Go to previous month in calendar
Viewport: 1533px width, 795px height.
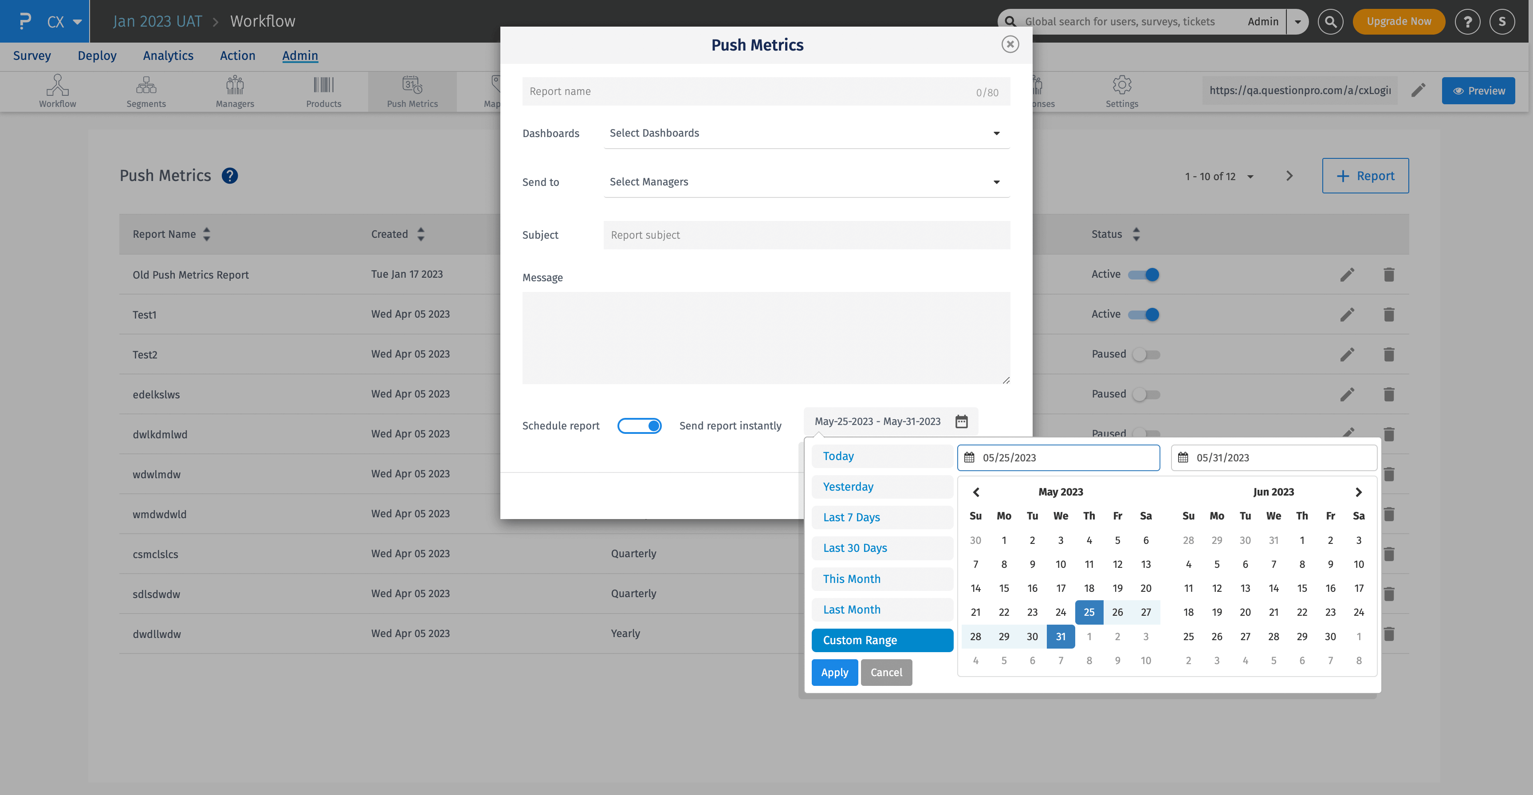tap(976, 492)
